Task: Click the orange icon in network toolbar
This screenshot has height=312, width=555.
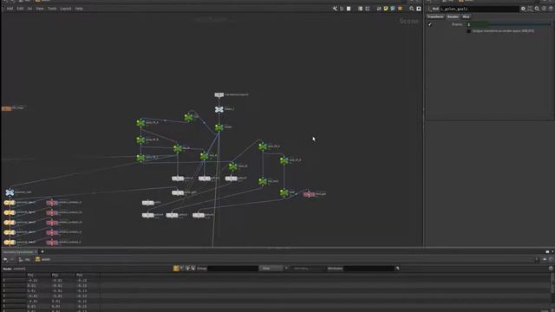Action: pyautogui.click(x=400, y=9)
